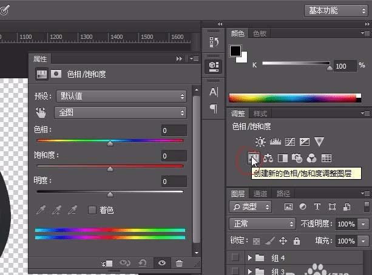Create a Color Balance adjustment layer
The width and height of the screenshot is (372, 275).
tap(268, 158)
